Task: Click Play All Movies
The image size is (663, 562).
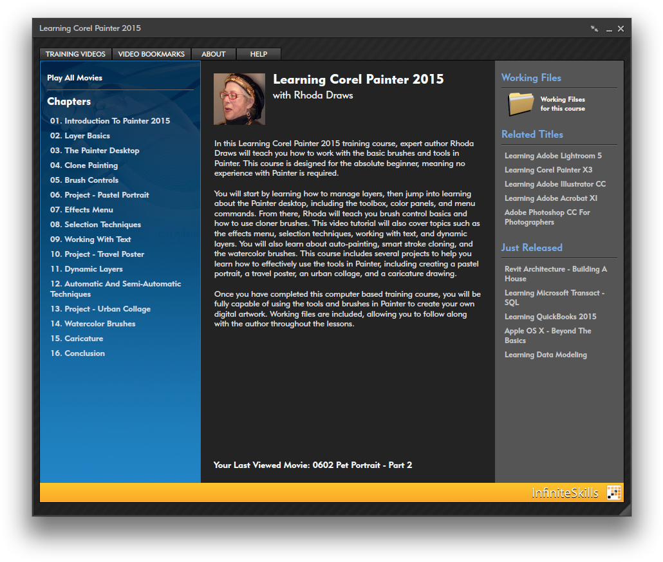Action: coord(75,78)
